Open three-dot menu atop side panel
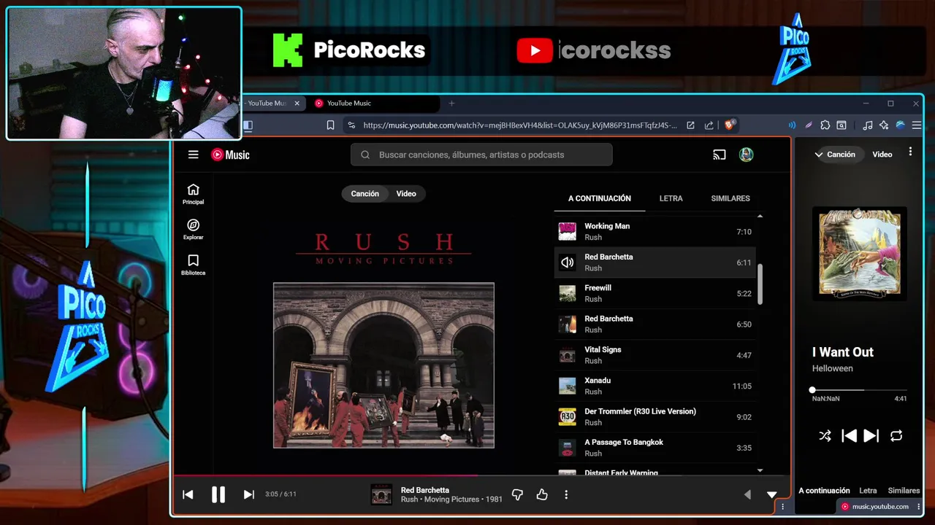The width and height of the screenshot is (935, 525). tap(910, 152)
